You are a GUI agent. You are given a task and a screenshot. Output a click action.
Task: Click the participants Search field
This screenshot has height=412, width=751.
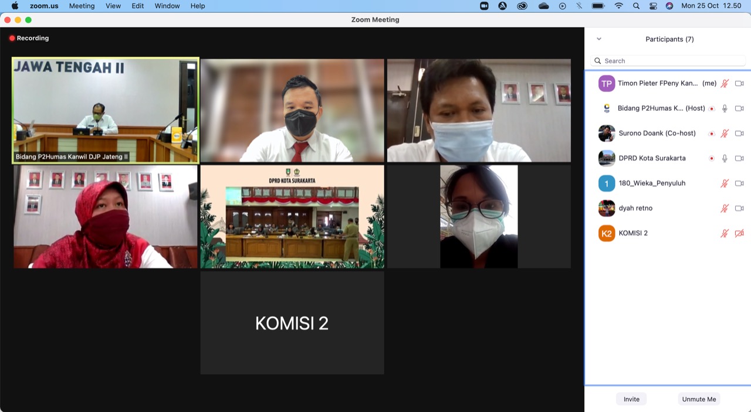(x=668, y=61)
